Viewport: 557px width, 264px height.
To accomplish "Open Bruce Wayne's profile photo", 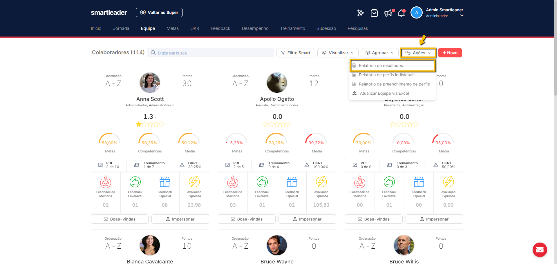I will click(x=277, y=245).
